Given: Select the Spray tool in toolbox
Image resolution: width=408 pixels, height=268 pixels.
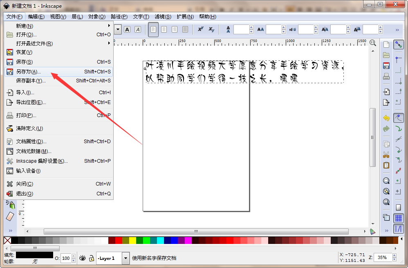Looking at the screenshot, I should pyautogui.click(x=11, y=205).
